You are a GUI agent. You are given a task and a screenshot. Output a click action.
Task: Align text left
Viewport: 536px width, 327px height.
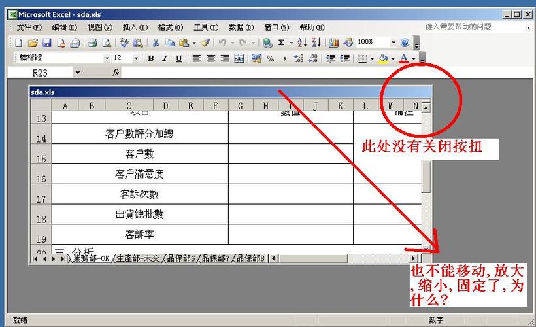(196, 58)
